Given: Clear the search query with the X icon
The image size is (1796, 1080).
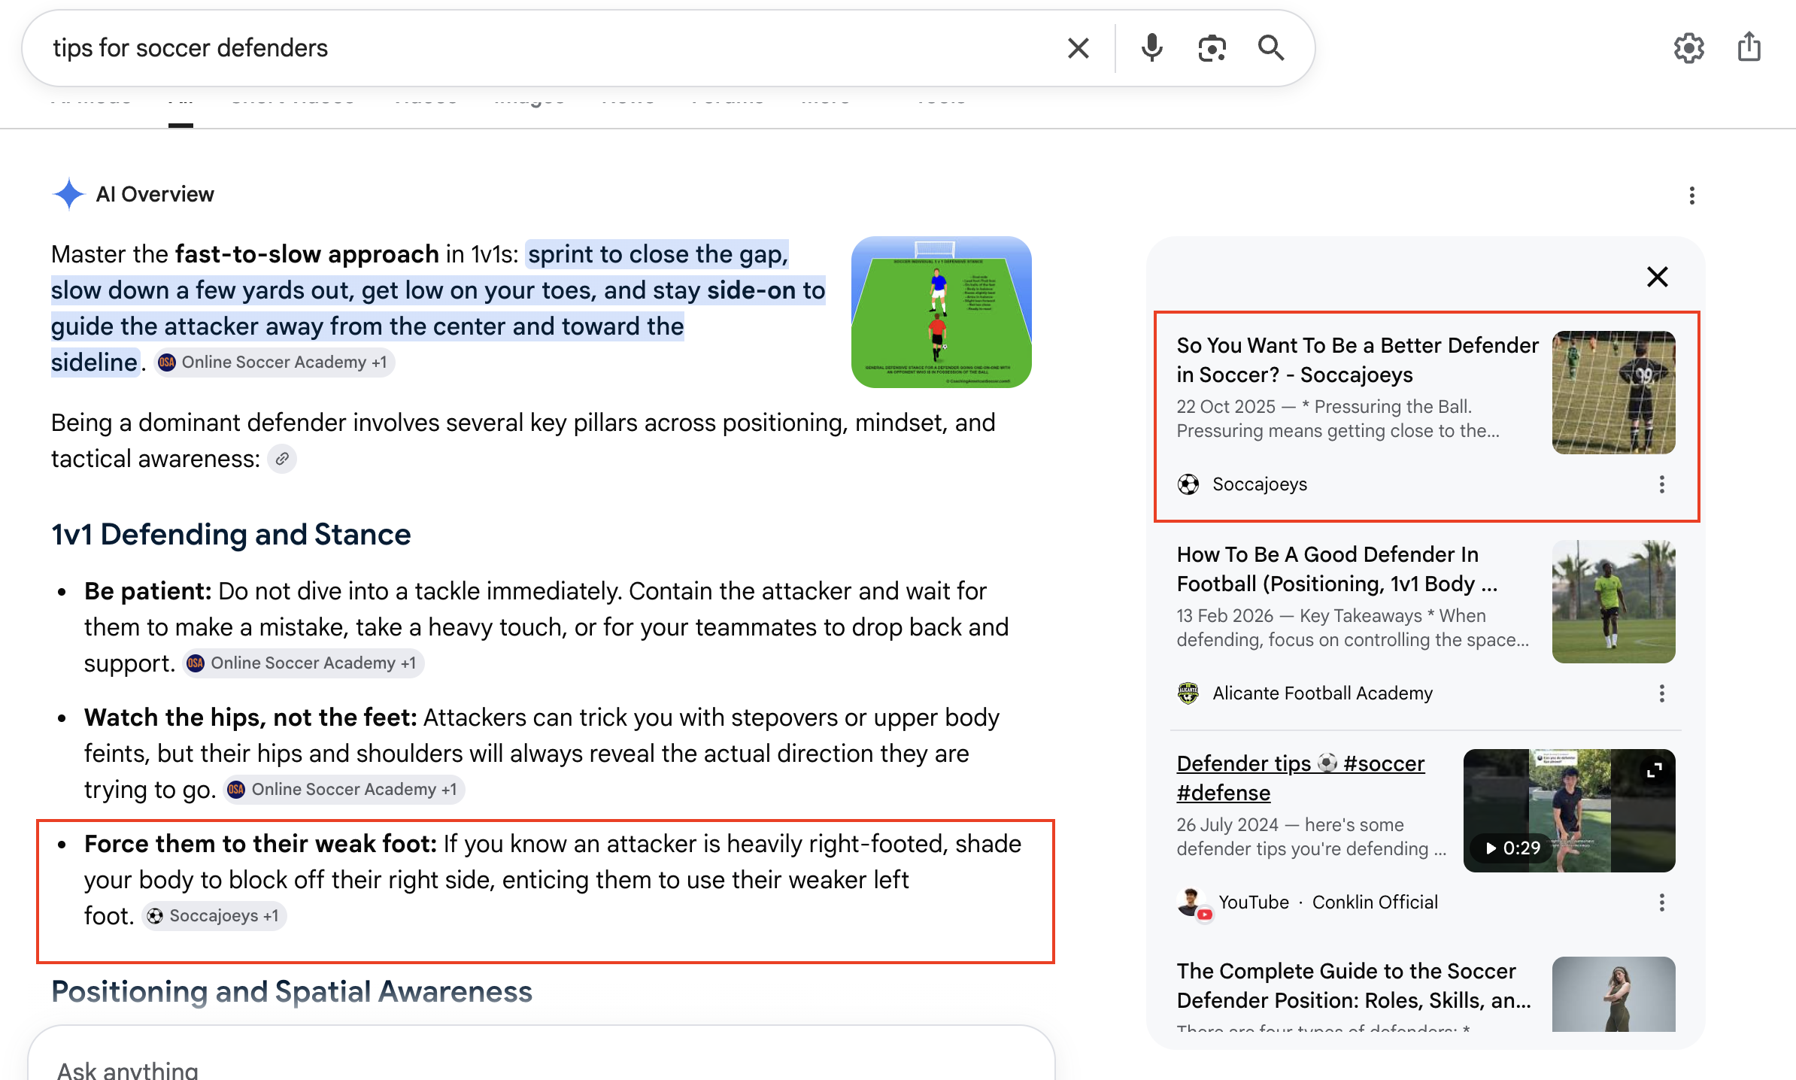Looking at the screenshot, I should tap(1079, 48).
